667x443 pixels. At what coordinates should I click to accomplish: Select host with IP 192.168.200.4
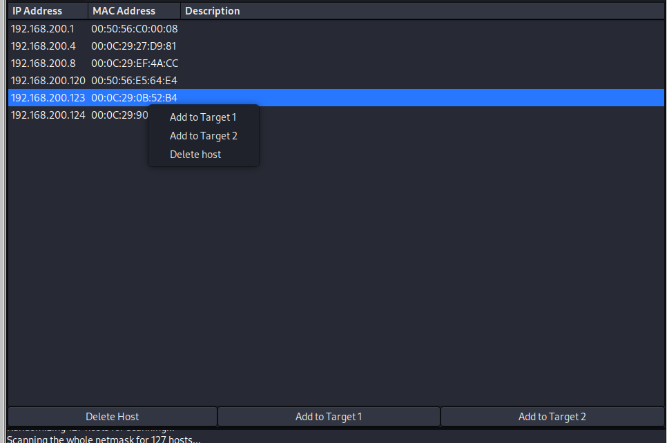click(x=43, y=46)
